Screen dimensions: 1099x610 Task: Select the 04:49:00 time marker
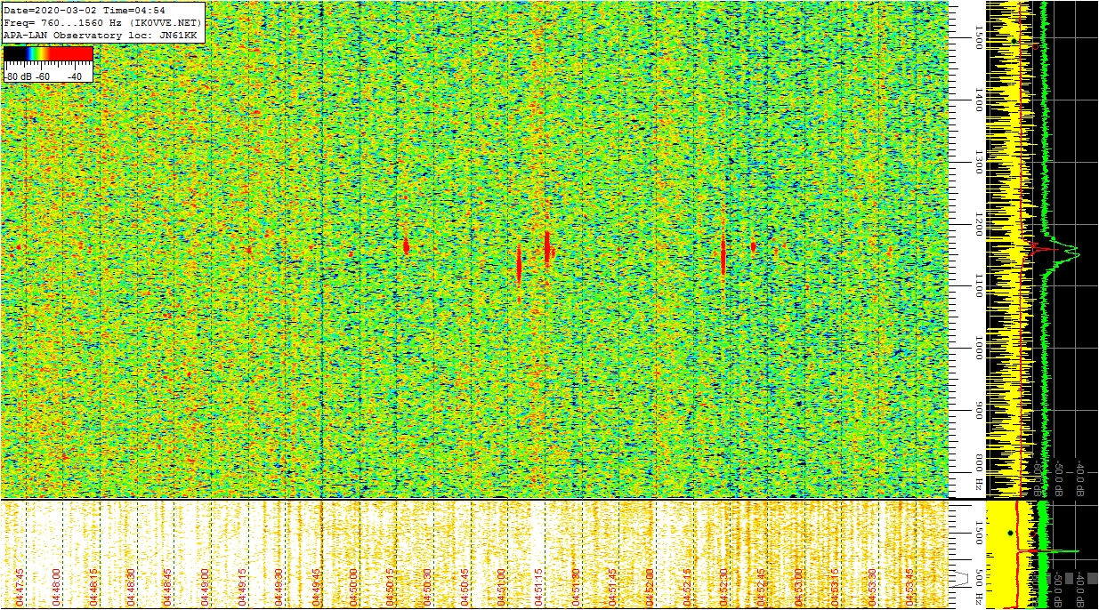click(x=206, y=586)
